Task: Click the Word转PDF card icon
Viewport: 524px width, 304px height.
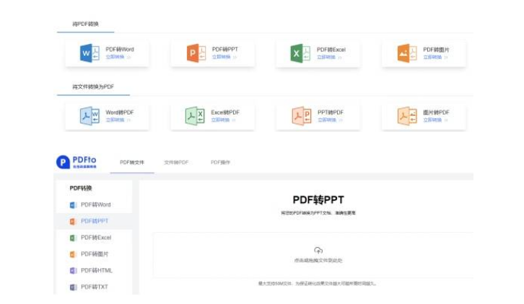Action: point(89,116)
